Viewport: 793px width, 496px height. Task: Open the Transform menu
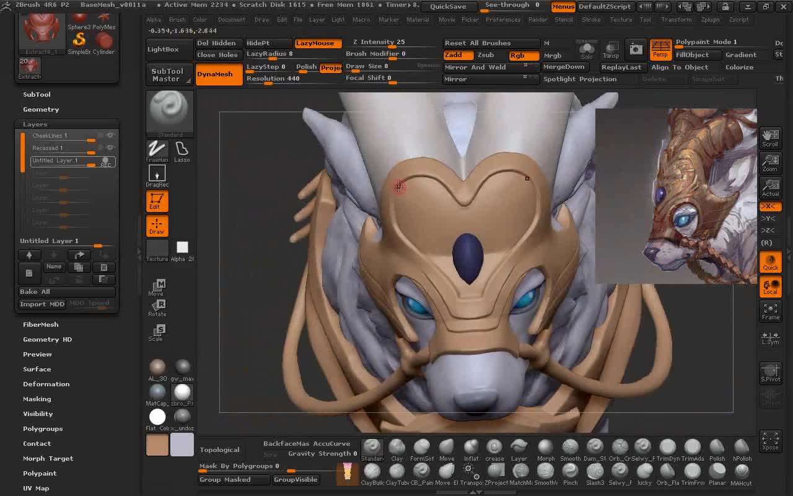(x=677, y=20)
